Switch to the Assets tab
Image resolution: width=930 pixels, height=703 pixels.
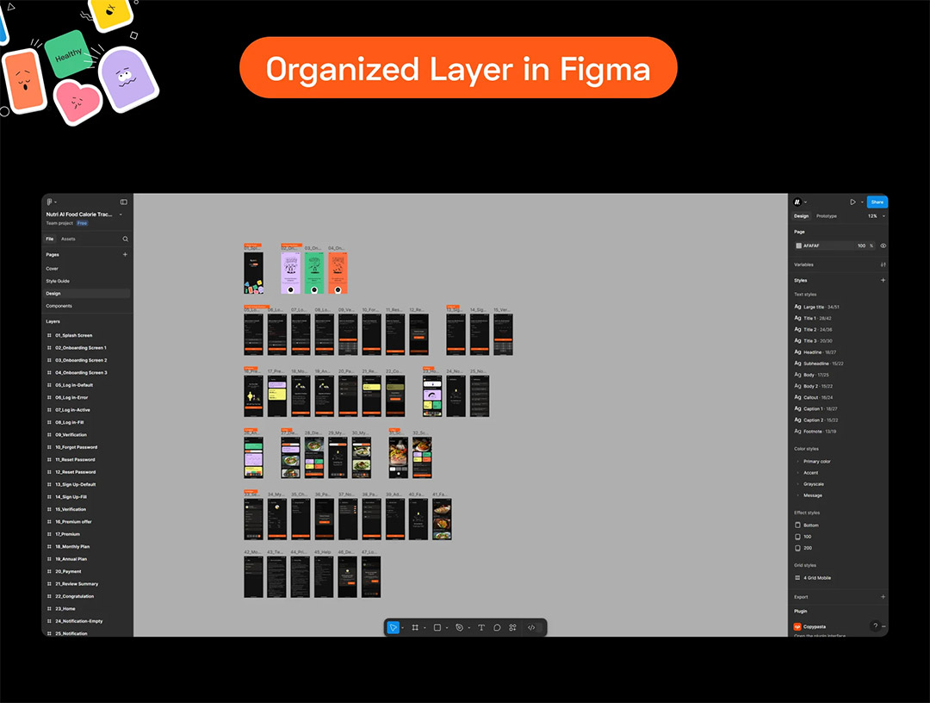(68, 239)
